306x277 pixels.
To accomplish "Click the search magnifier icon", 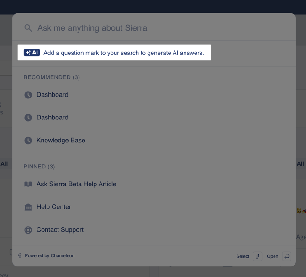I will tap(28, 28).
